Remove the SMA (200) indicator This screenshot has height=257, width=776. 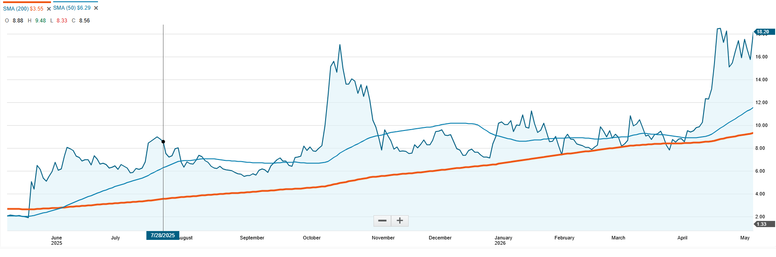click(49, 9)
